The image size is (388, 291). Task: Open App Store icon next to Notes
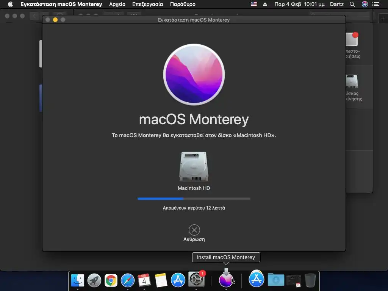tap(178, 280)
